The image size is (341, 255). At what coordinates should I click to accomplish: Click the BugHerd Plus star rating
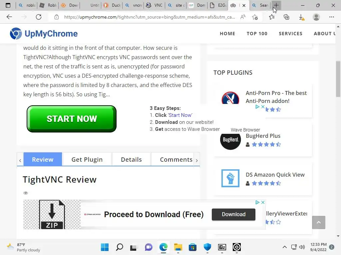[266, 145]
